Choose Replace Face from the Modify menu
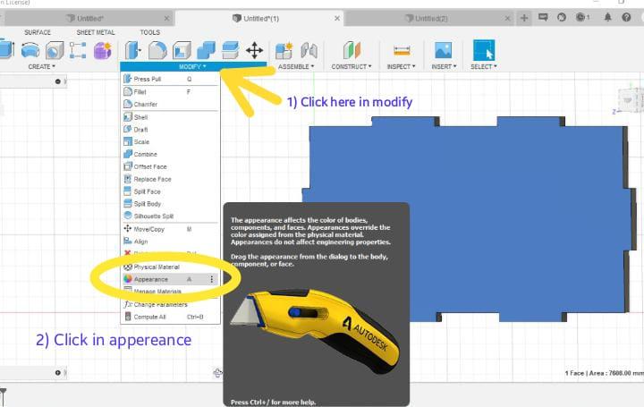Image resolution: width=644 pixels, height=407 pixels. [170, 179]
